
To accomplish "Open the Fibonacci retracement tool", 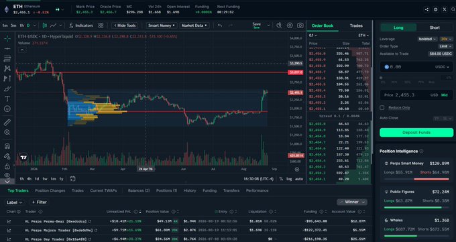I will click(x=7, y=58).
